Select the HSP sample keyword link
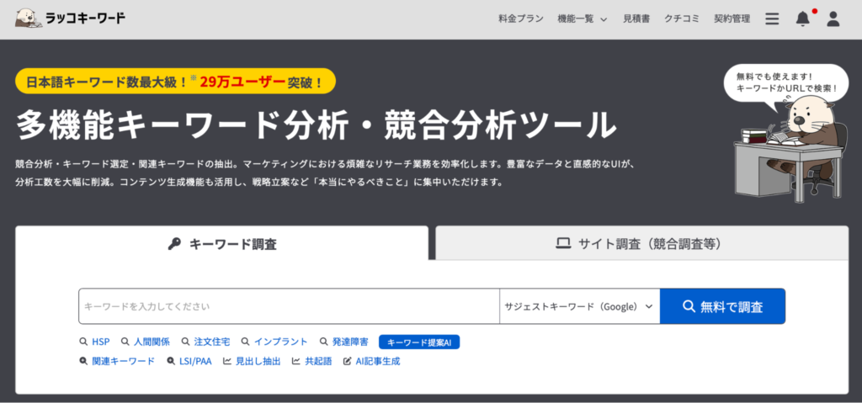Image resolution: width=862 pixels, height=403 pixels. click(94, 342)
